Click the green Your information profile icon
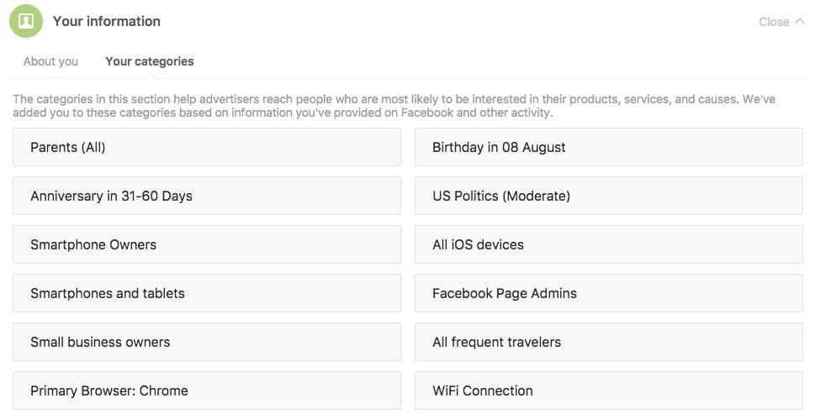Image resolution: width=815 pixels, height=419 pixels. (x=26, y=21)
